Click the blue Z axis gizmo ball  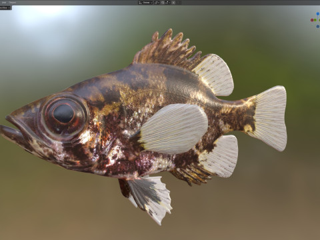318,14
